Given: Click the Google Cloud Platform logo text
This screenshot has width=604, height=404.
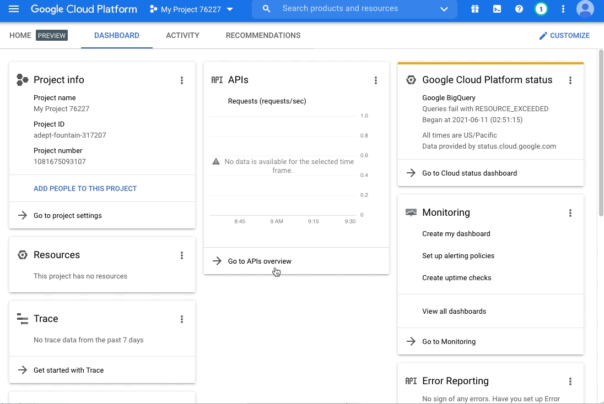Looking at the screenshot, I should (x=84, y=9).
